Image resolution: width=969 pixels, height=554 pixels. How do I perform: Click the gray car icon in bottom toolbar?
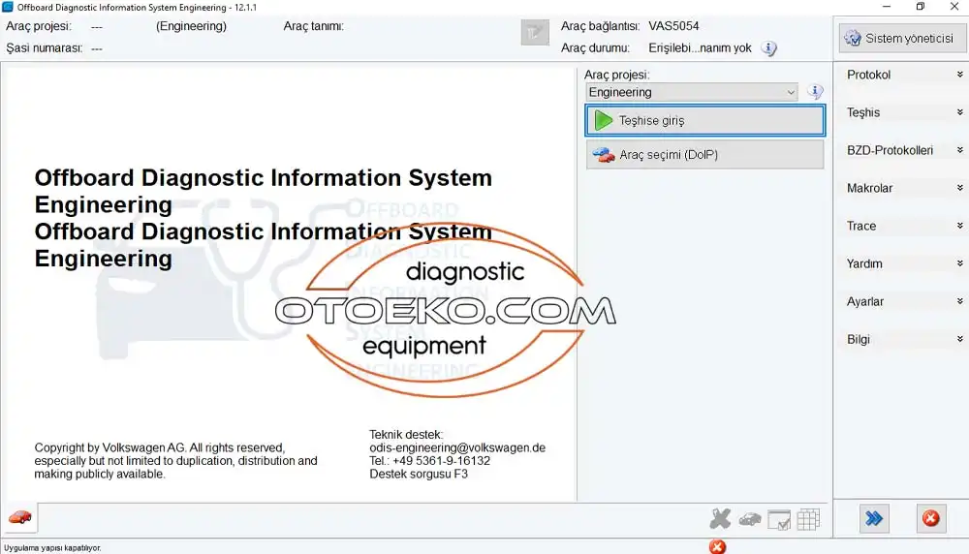click(x=749, y=519)
